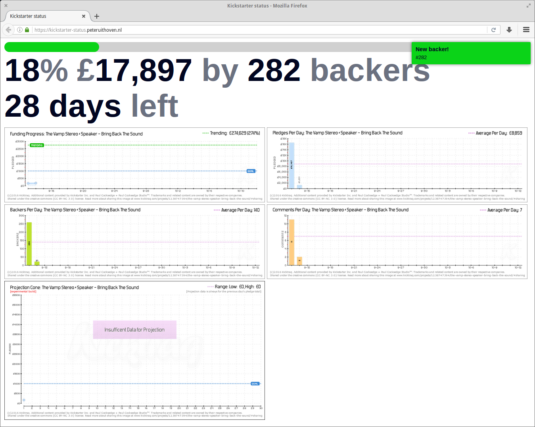Open the Firefox hamburger menu
The image size is (535, 427).
(526, 30)
